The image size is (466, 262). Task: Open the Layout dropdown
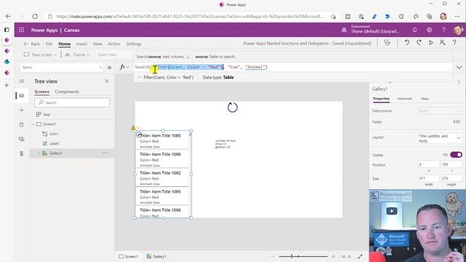(x=440, y=138)
